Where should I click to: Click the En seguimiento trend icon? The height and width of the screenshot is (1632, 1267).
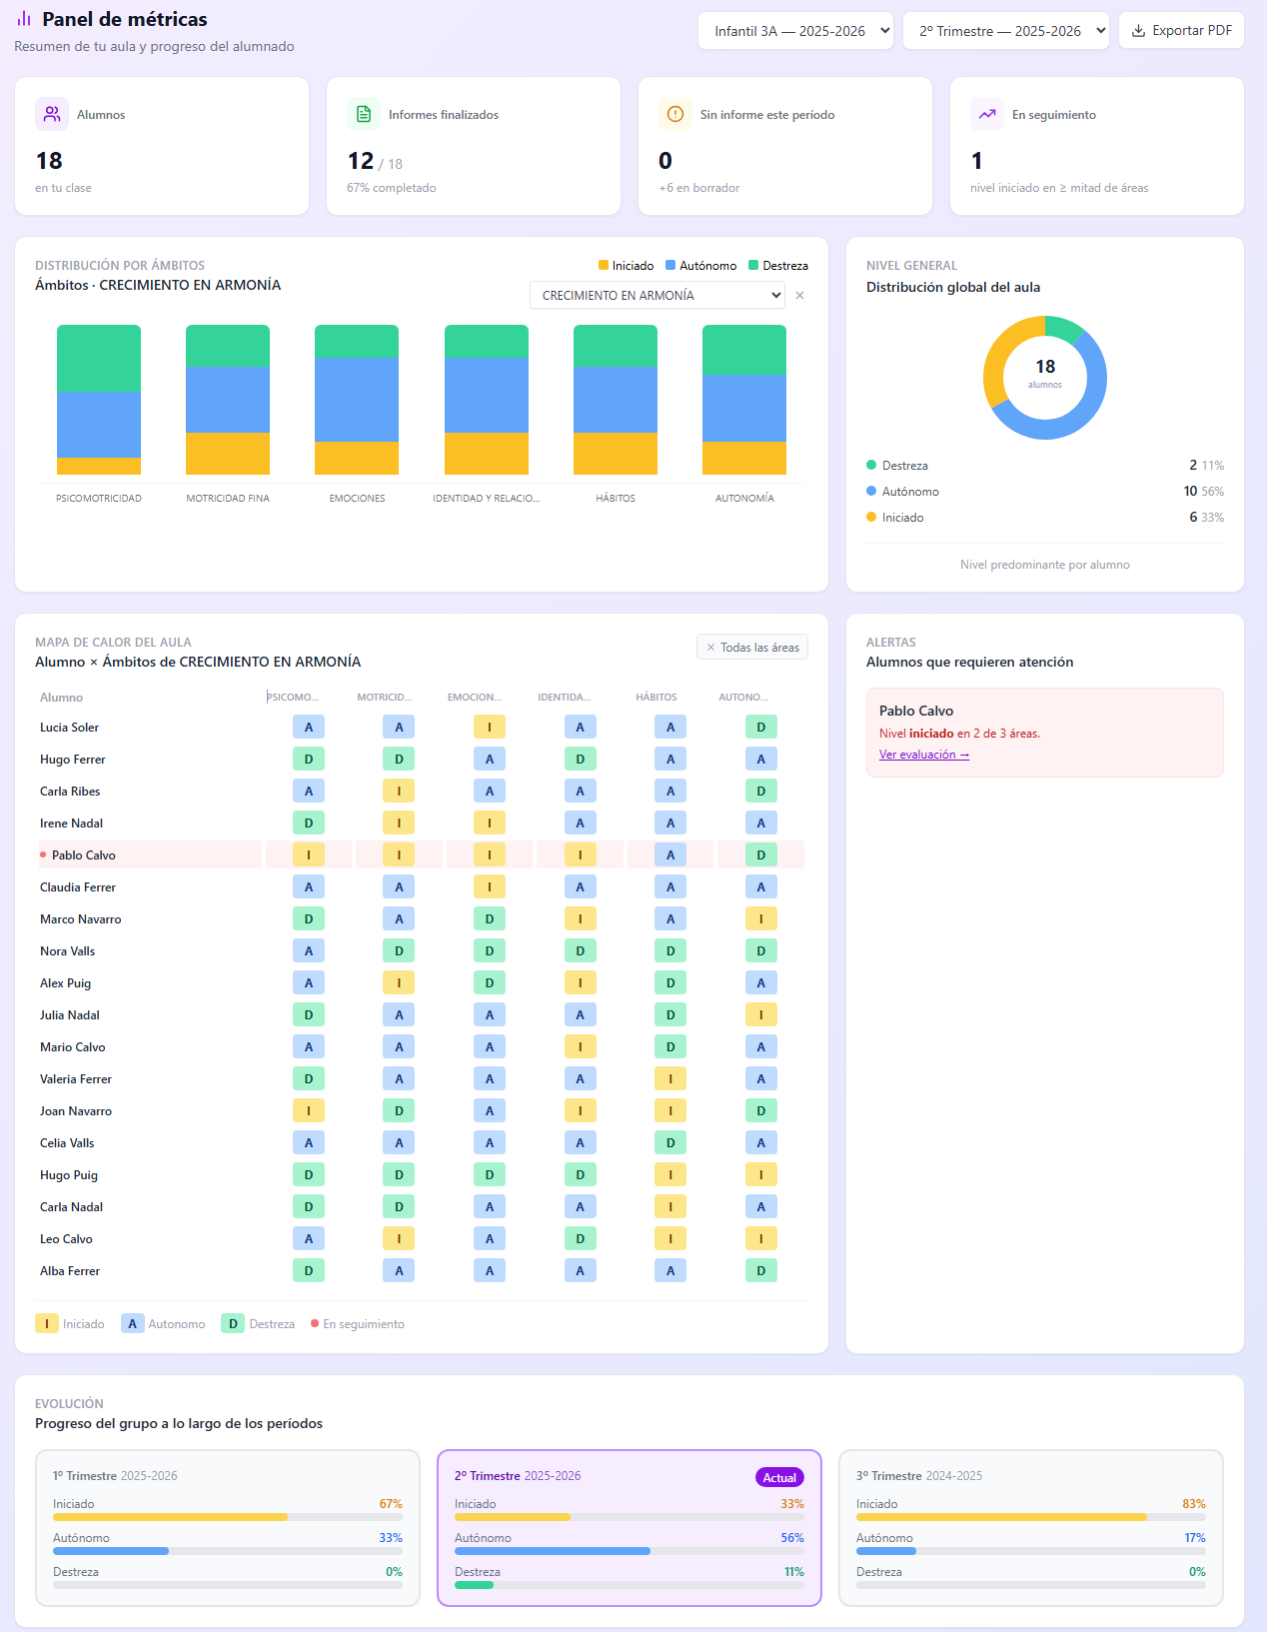click(987, 114)
